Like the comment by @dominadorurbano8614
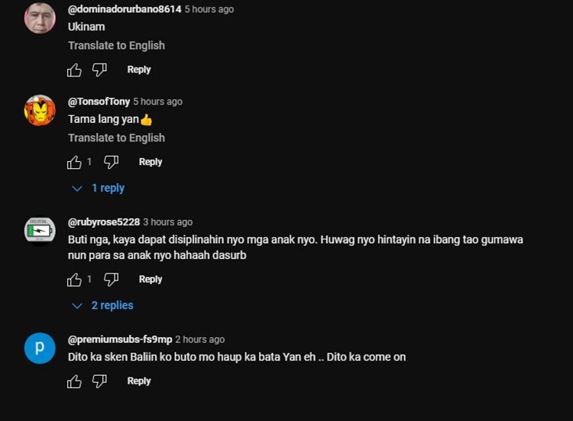 point(74,70)
